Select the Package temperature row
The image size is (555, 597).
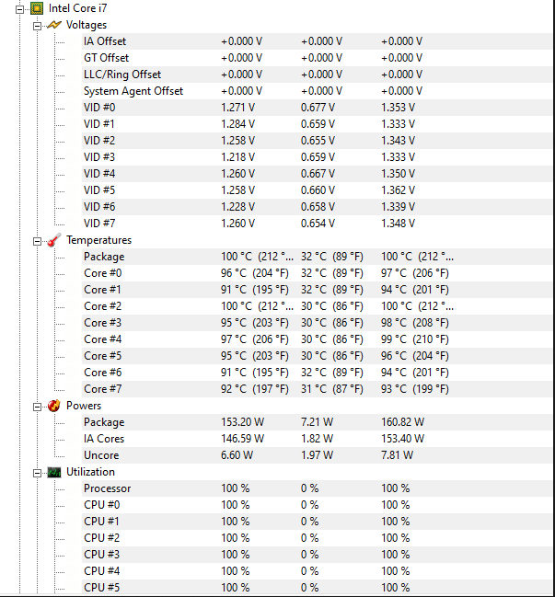317,257
